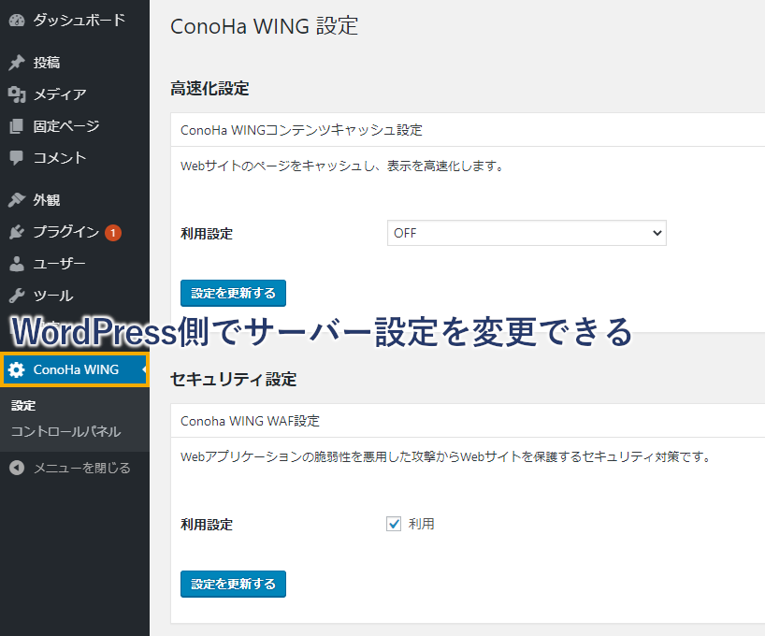Select the 設定 submenu item
765x636 pixels.
click(23, 406)
